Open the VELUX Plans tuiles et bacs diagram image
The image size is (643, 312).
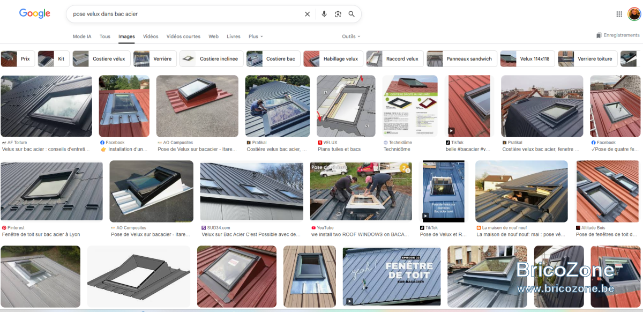click(x=346, y=106)
